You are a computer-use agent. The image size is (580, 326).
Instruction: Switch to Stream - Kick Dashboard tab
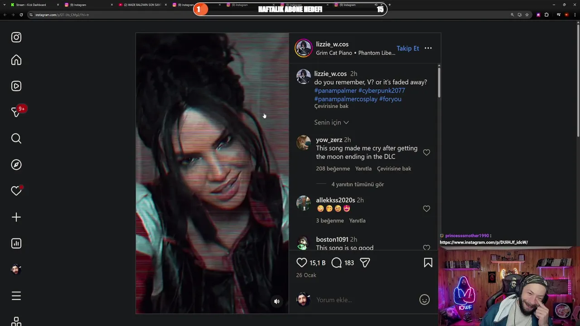pos(34,5)
